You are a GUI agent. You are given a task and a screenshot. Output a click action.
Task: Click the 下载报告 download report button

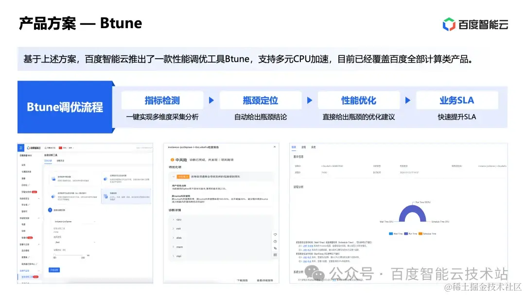tap(242, 280)
